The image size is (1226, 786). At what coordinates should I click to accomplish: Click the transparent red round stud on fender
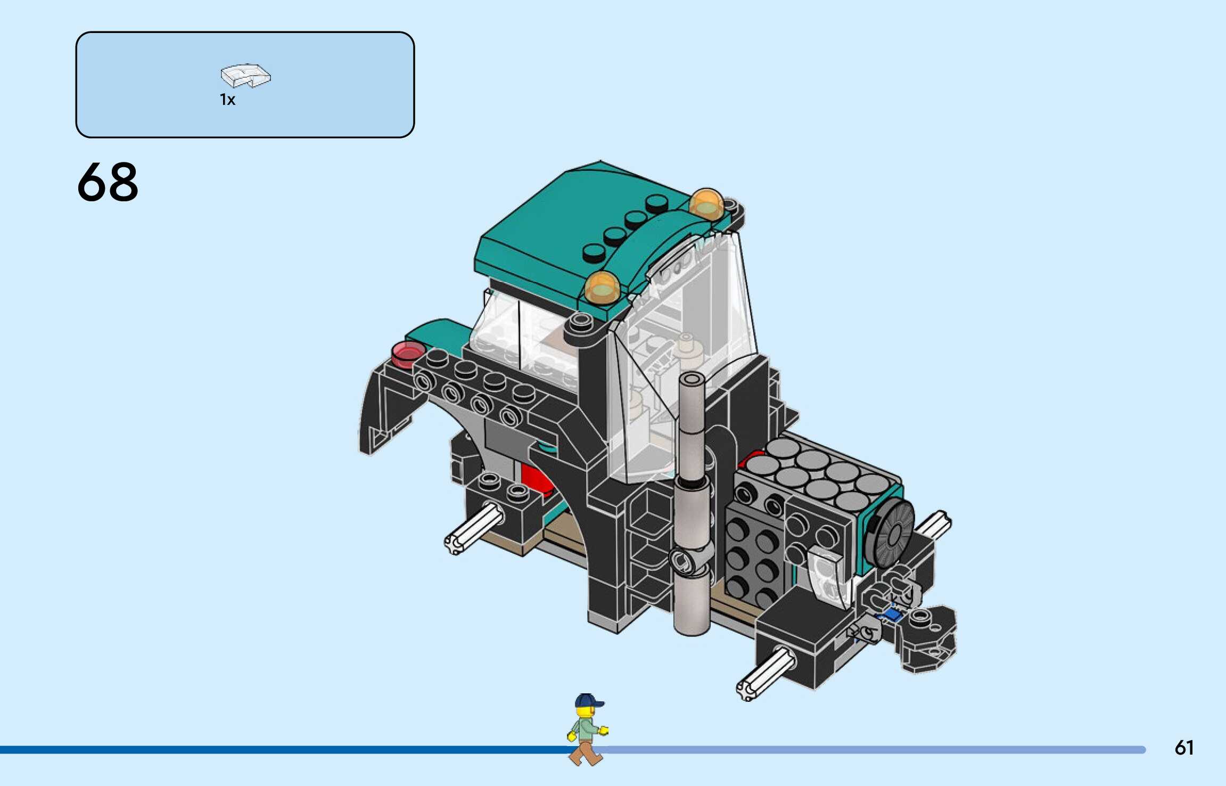(x=408, y=354)
